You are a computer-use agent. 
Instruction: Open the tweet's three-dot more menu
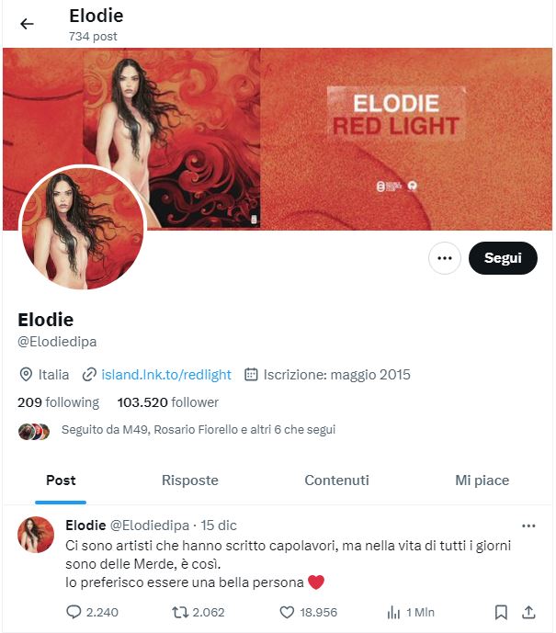(528, 526)
